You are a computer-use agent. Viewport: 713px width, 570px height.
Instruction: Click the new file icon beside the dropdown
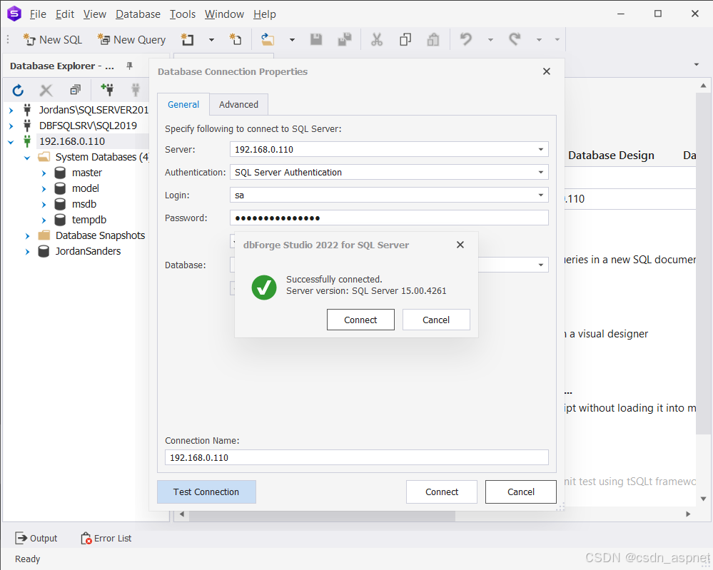pyautogui.click(x=235, y=39)
